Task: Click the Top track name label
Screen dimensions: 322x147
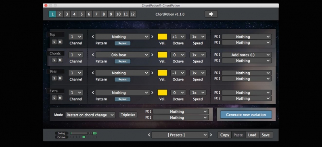Action: (x=56, y=35)
